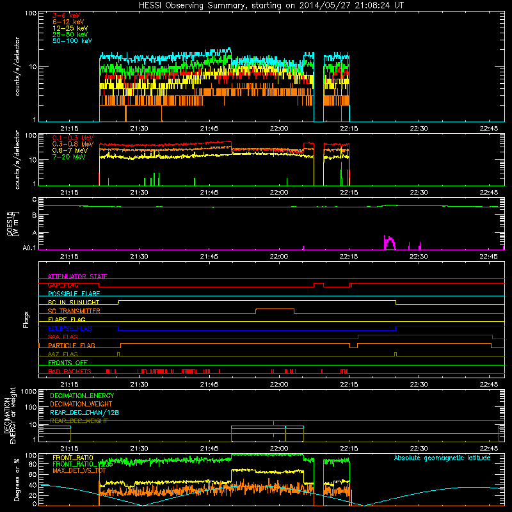Click the SC_IN_SUNLIGHT label

pyautogui.click(x=74, y=302)
